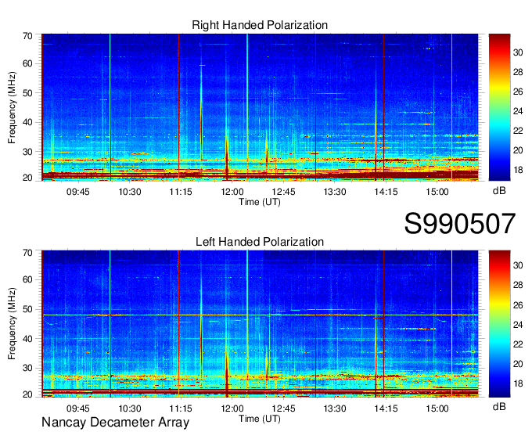The width and height of the screenshot is (532, 432).
Task: Click the 13:30 tick label in bottom plot
Action: (x=335, y=409)
